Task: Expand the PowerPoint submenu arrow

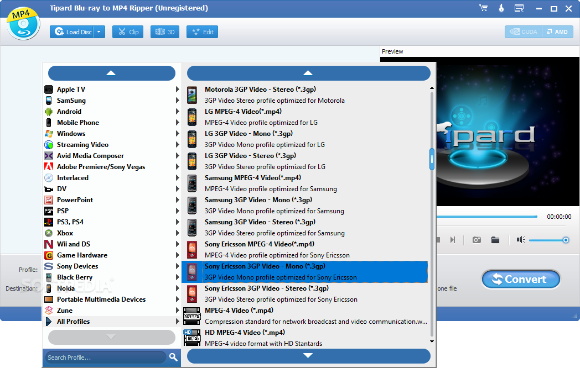Action: pyautogui.click(x=177, y=200)
